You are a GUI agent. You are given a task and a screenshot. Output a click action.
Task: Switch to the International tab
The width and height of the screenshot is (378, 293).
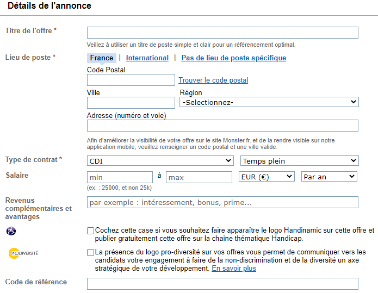click(x=147, y=58)
